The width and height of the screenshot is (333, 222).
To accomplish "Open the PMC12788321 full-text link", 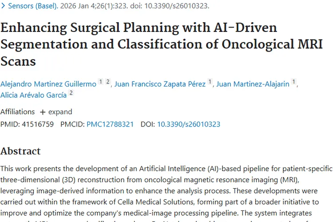I will [110, 124].
